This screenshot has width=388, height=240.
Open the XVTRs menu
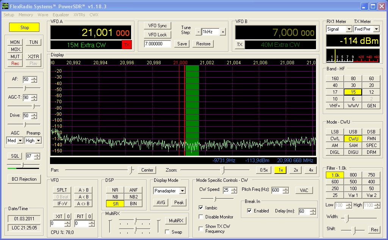click(79, 15)
